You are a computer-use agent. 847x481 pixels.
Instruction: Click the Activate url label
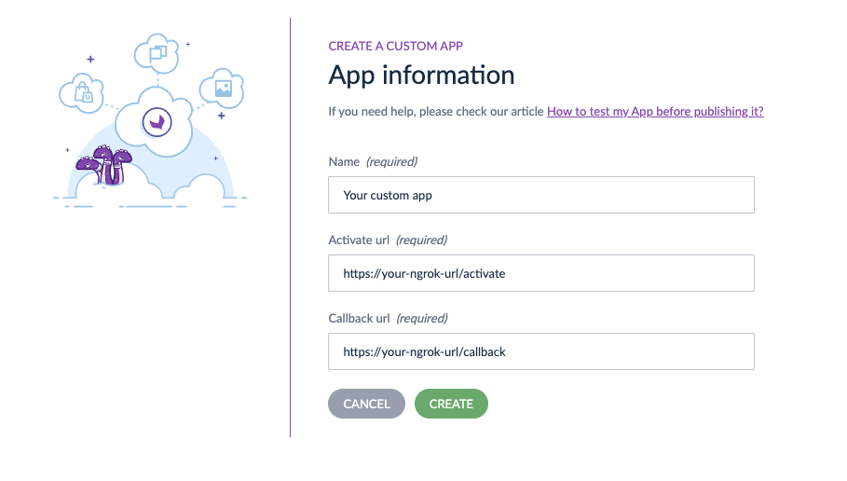pos(359,240)
